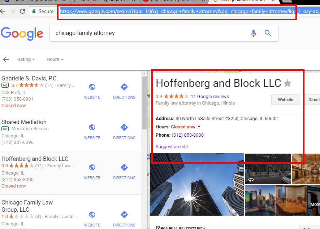Click the Ad badge under Shared Mediation
The height and width of the screenshot is (229, 320).
pyautogui.click(x=5, y=129)
